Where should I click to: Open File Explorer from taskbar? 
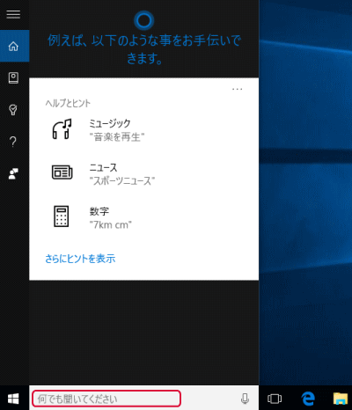[x=341, y=399]
